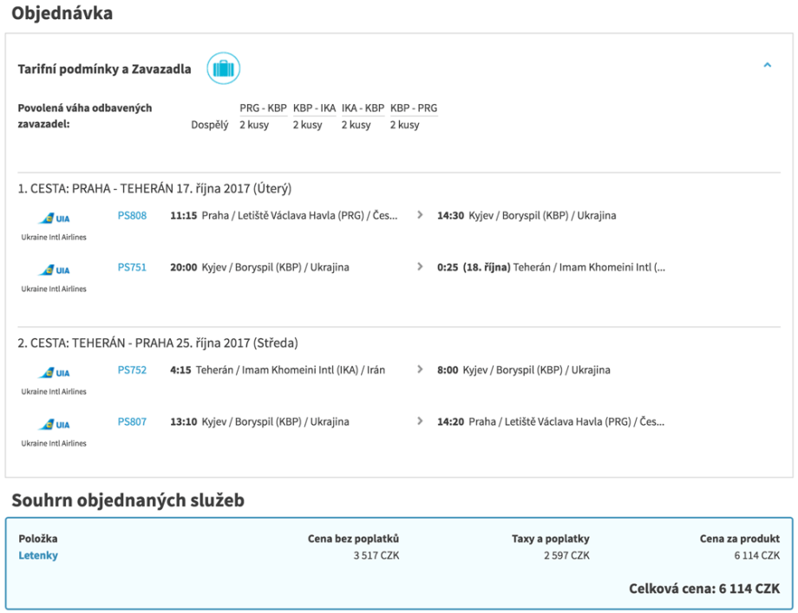Click the Letenky item link
This screenshot has width=798, height=613.
pos(38,556)
